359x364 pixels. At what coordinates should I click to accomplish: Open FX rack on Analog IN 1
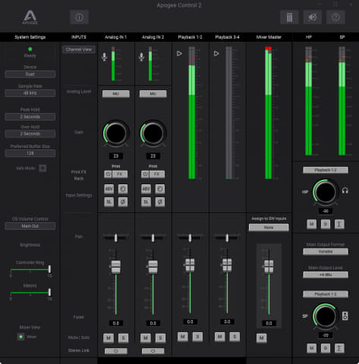[120, 174]
